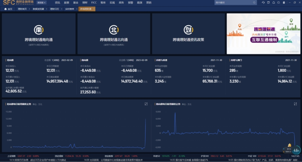Click the home icon 首页 tab
302x162 pixels.
click(x=8, y=9)
